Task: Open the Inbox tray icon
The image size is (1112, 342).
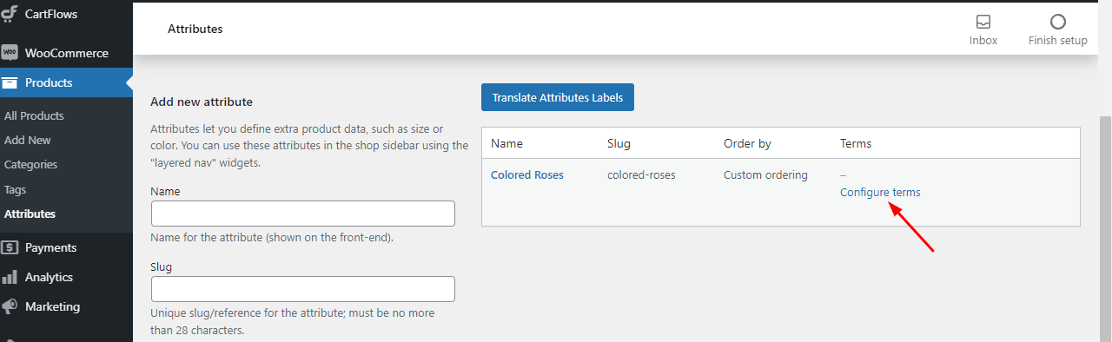Action: tap(983, 22)
